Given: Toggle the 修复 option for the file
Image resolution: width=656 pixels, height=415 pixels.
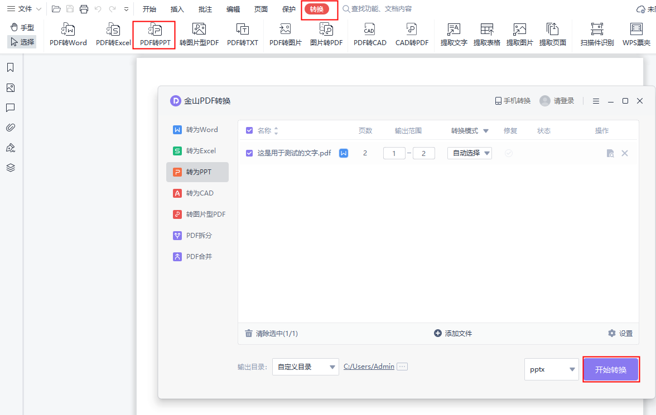Looking at the screenshot, I should click(x=509, y=153).
